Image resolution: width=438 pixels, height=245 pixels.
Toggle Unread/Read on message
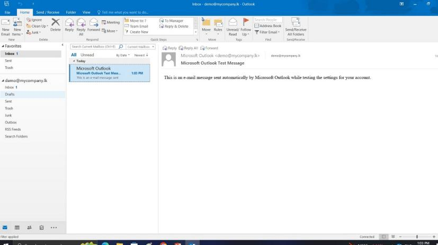pyautogui.click(x=233, y=27)
